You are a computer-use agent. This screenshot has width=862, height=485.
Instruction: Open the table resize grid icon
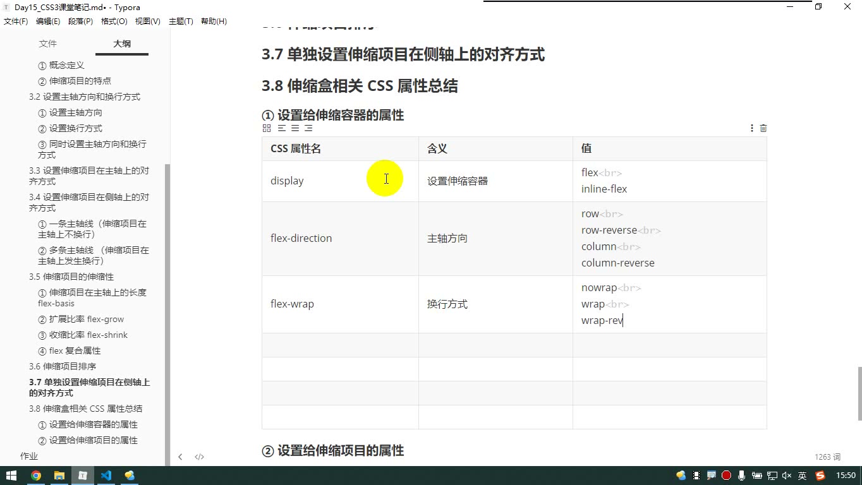click(x=267, y=128)
